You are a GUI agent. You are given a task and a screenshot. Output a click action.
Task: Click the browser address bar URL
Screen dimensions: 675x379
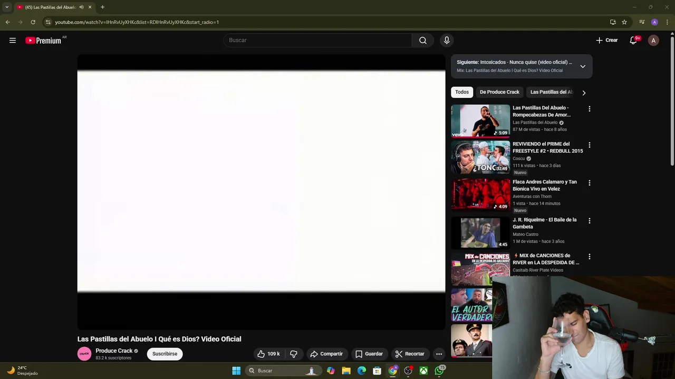(137, 22)
